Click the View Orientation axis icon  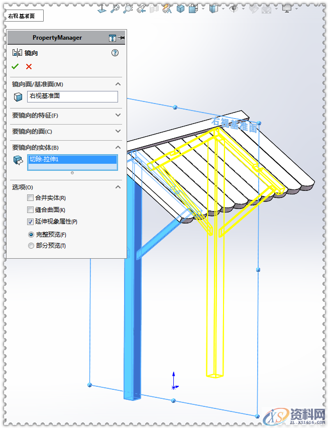coord(102,9)
